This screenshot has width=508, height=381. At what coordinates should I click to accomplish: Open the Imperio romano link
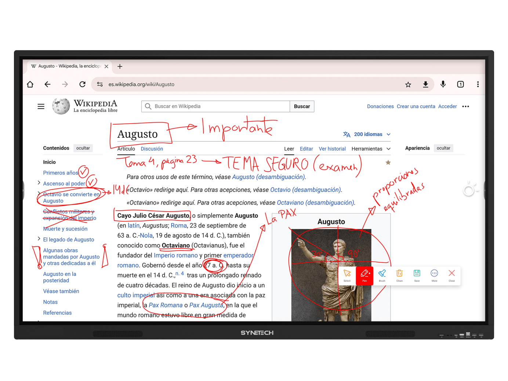(x=176, y=255)
